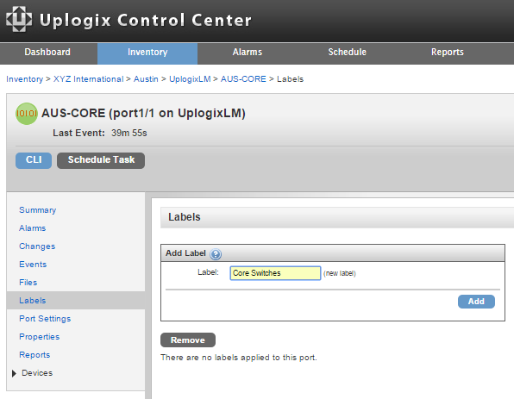514x399 pixels.
Task: Open the UplogixLM breadcrumb link
Action: click(190, 79)
